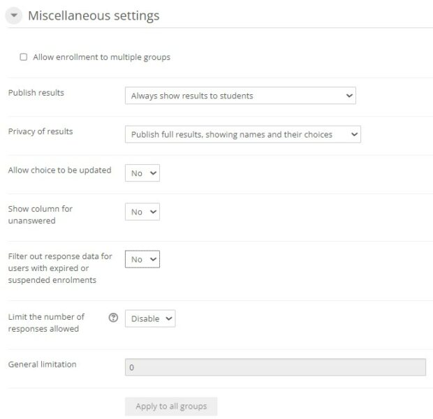The image size is (433, 419).
Task: Open Allow choice to be updated dropdown
Action: click(142, 173)
